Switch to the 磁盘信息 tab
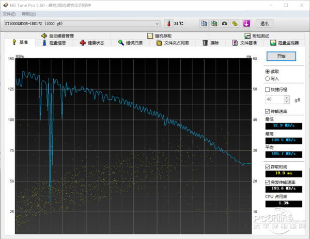The width and height of the screenshot is (310, 239). point(54,43)
